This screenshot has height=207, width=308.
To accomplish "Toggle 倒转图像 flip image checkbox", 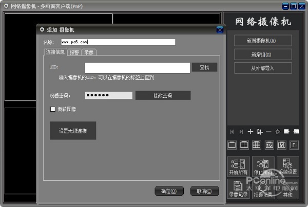I will 53,109.
